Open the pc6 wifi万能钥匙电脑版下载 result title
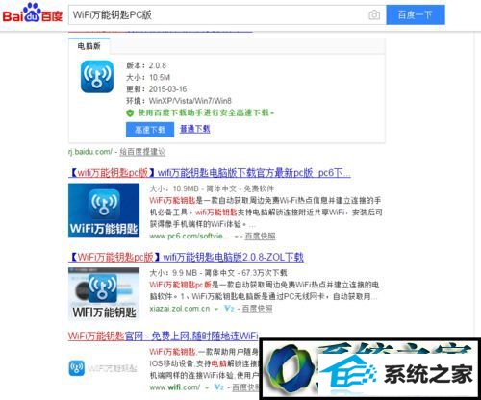The image size is (481, 400). point(210,173)
